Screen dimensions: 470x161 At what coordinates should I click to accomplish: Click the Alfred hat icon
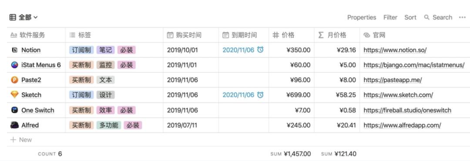(x=14, y=125)
